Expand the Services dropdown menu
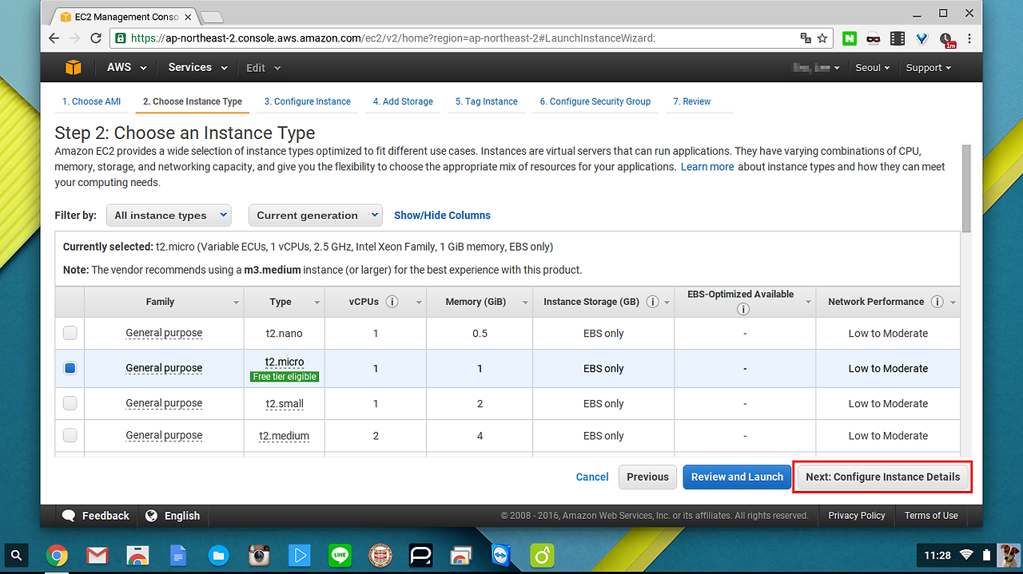The height and width of the screenshot is (574, 1023). [x=197, y=68]
